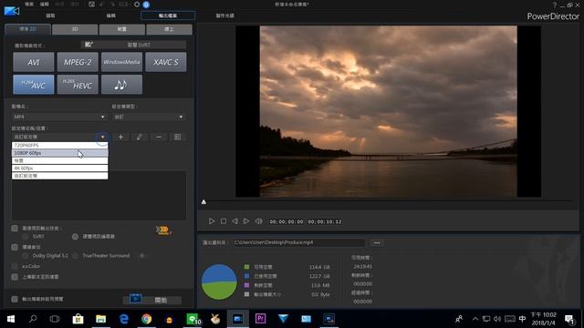Adjust preview volume speaker icon
Screen dimensions: 584x328
pyautogui.click(x=258, y=221)
